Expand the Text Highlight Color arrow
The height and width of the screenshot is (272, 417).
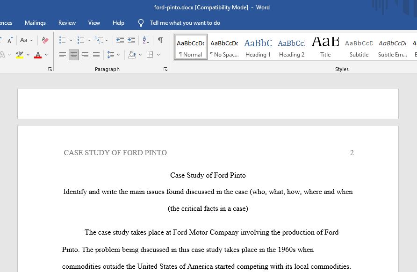click(28, 55)
